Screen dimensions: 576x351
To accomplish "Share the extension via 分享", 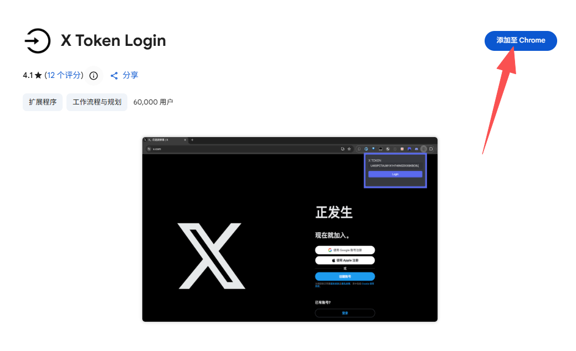I will (x=124, y=76).
